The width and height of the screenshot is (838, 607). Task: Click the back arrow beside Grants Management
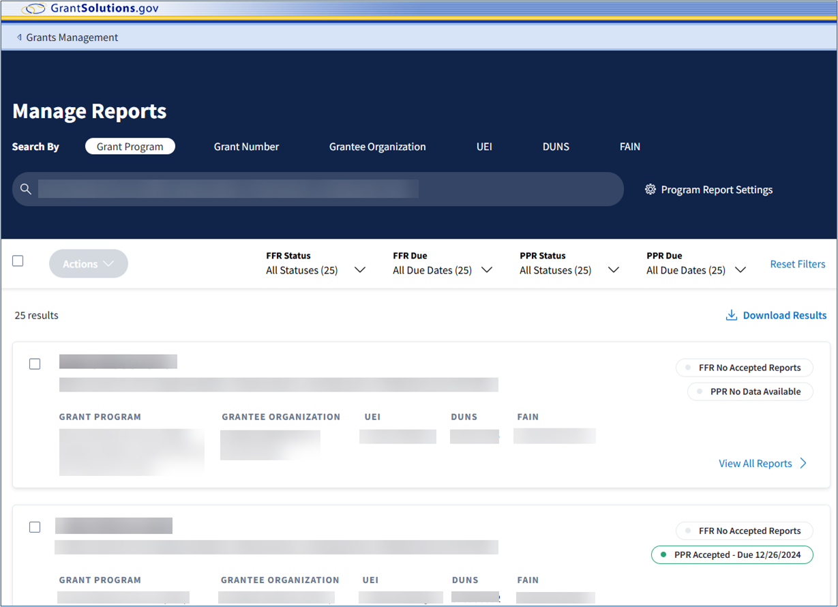point(19,38)
